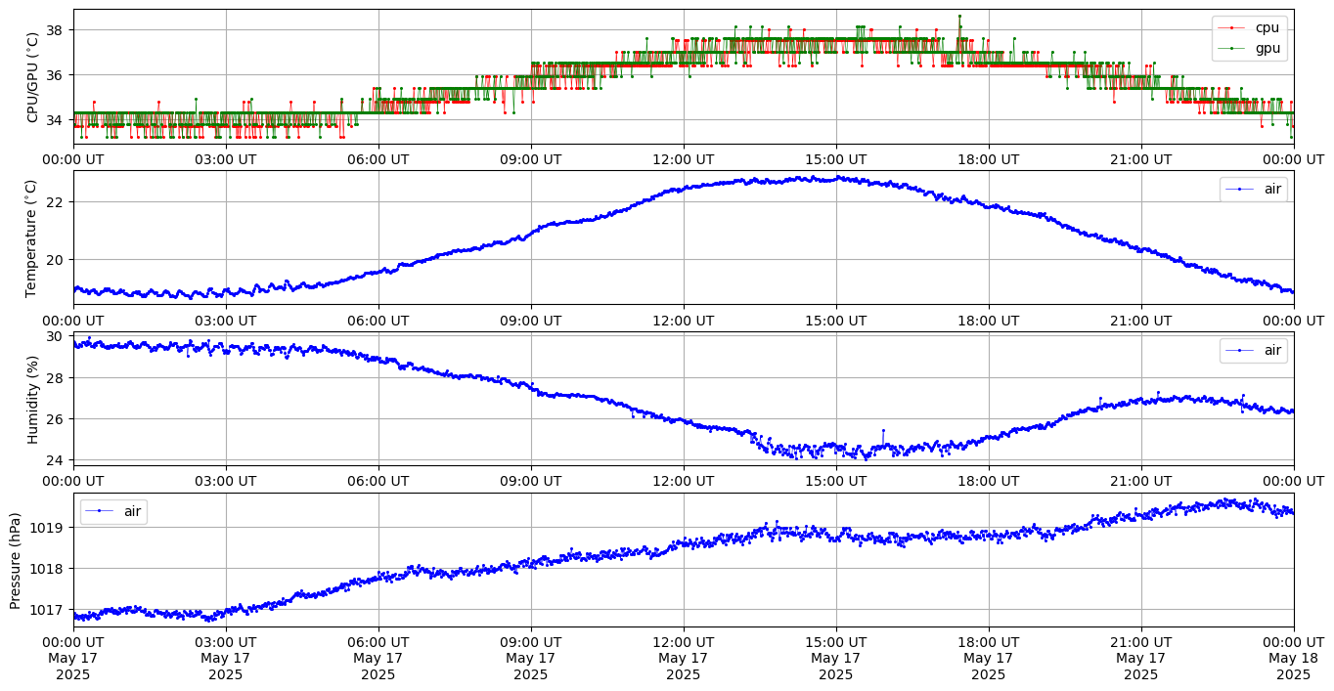Select the "Pressure (hPa)" axis label
Screen dimensions: 1334x691
tap(16, 560)
